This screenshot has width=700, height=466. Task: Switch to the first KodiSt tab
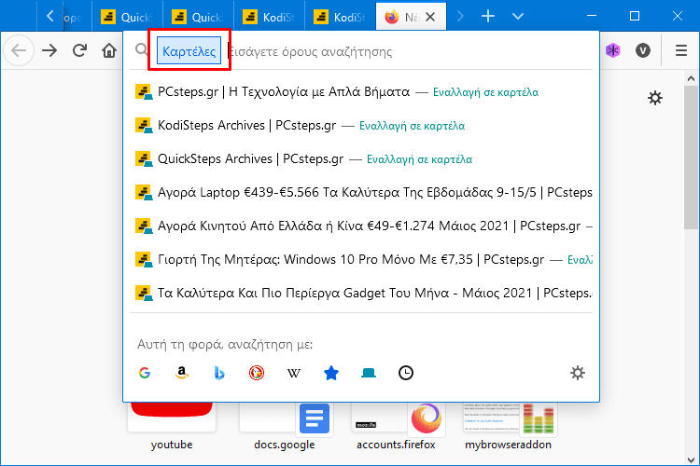[x=269, y=17]
